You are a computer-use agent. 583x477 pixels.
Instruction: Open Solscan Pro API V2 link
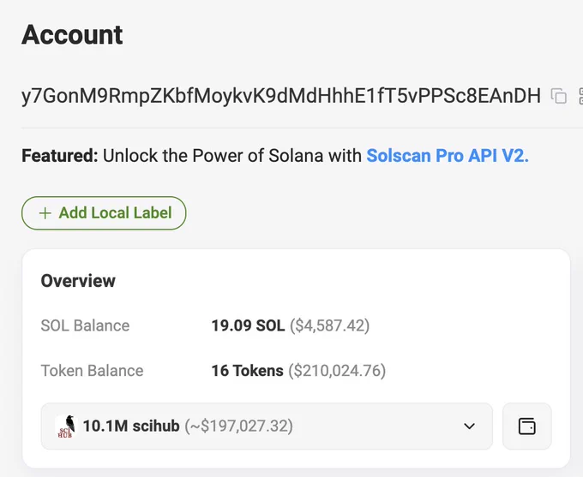pos(448,155)
